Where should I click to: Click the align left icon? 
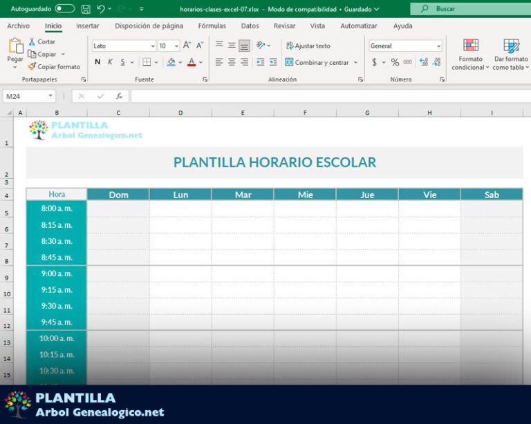[x=219, y=62]
